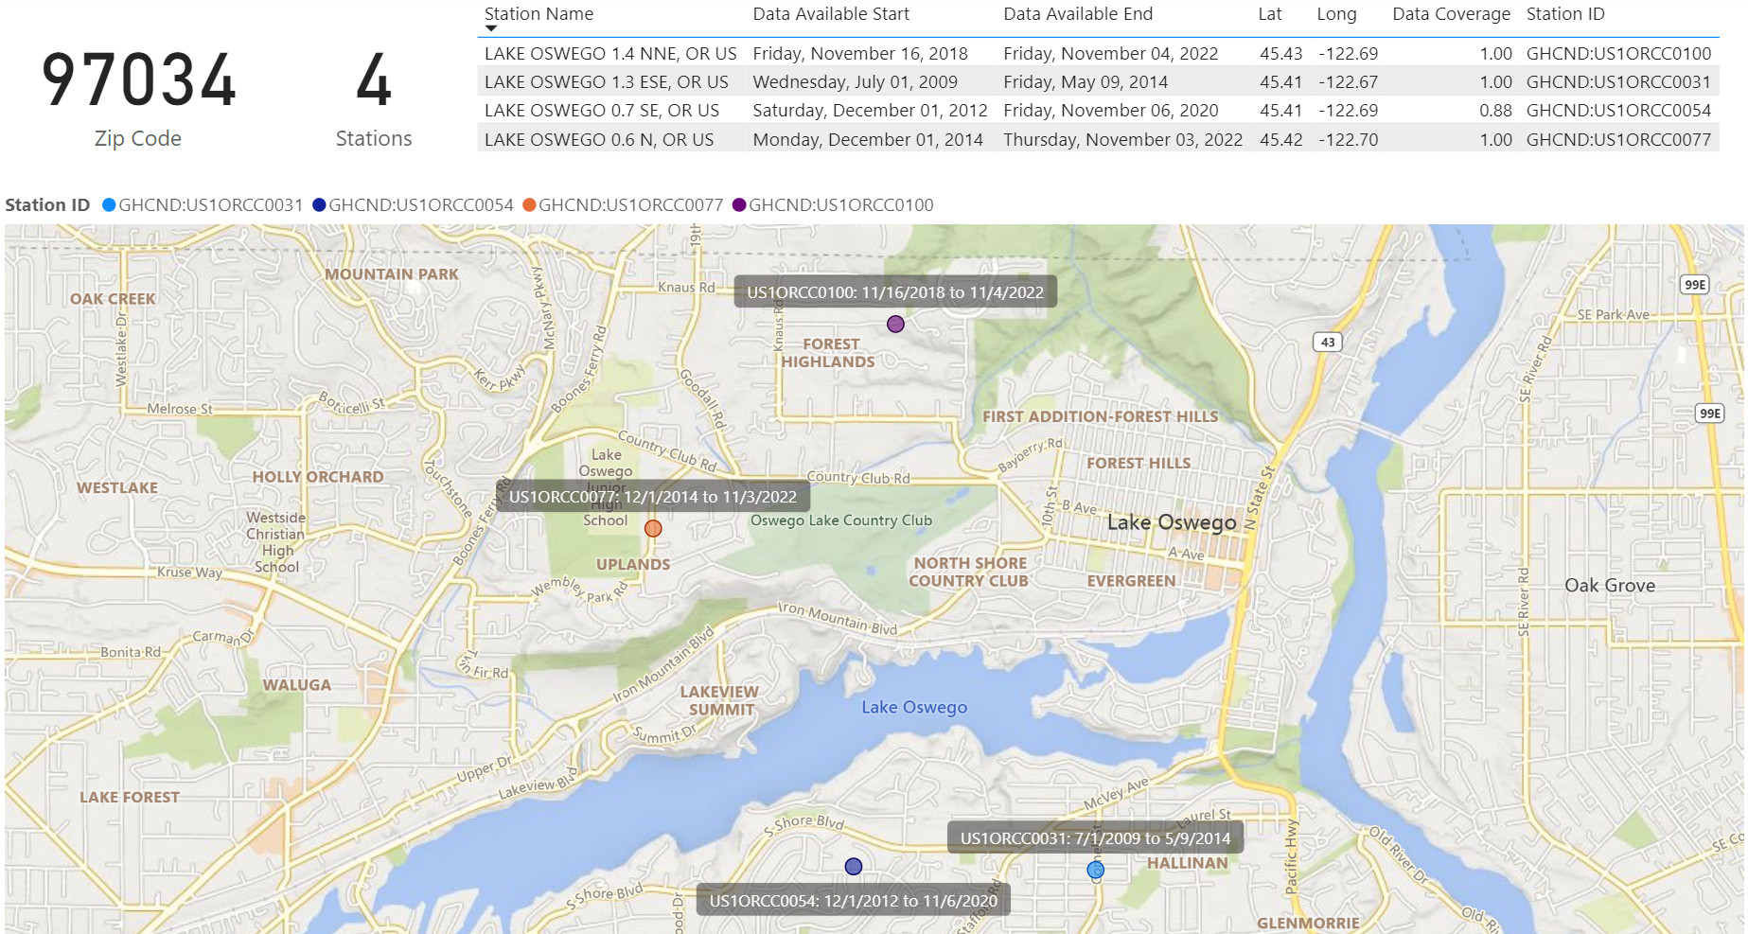Screen dimensions: 1748x934
Task: Sort by the Data Coverage column header
Action: click(x=1450, y=14)
